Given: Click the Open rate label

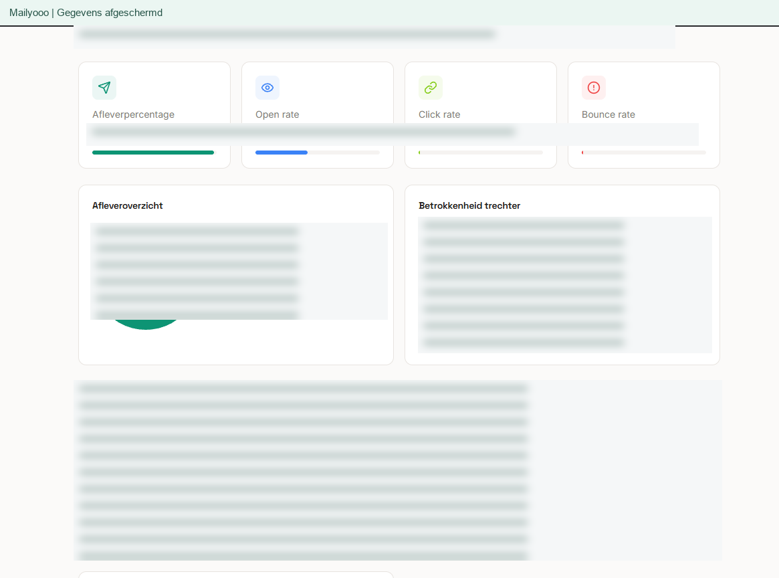Looking at the screenshot, I should point(277,114).
